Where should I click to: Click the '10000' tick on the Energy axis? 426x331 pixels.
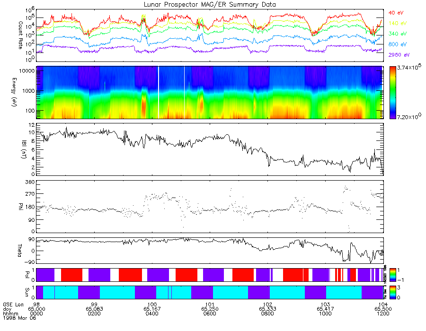click(x=27, y=71)
